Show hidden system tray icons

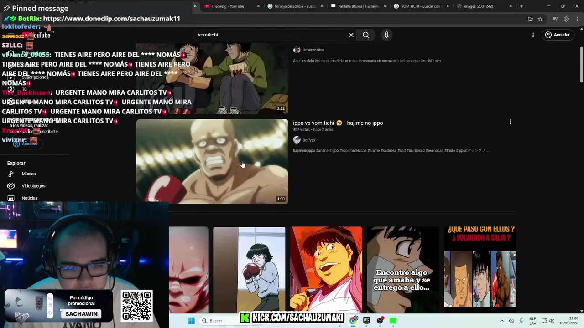point(502,321)
